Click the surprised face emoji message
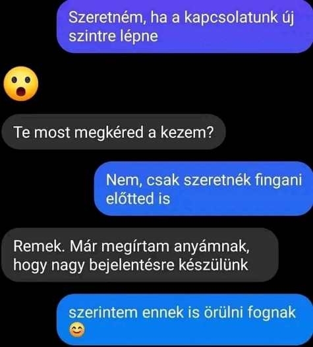Screen dimensions: 313x347 [x=21, y=84]
